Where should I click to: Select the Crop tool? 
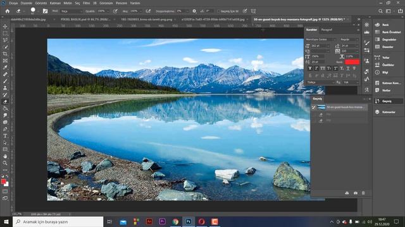[x=5, y=54]
